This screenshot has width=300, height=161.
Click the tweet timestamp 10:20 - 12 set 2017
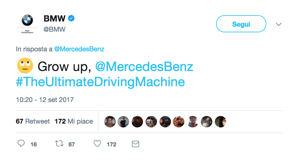(x=45, y=100)
